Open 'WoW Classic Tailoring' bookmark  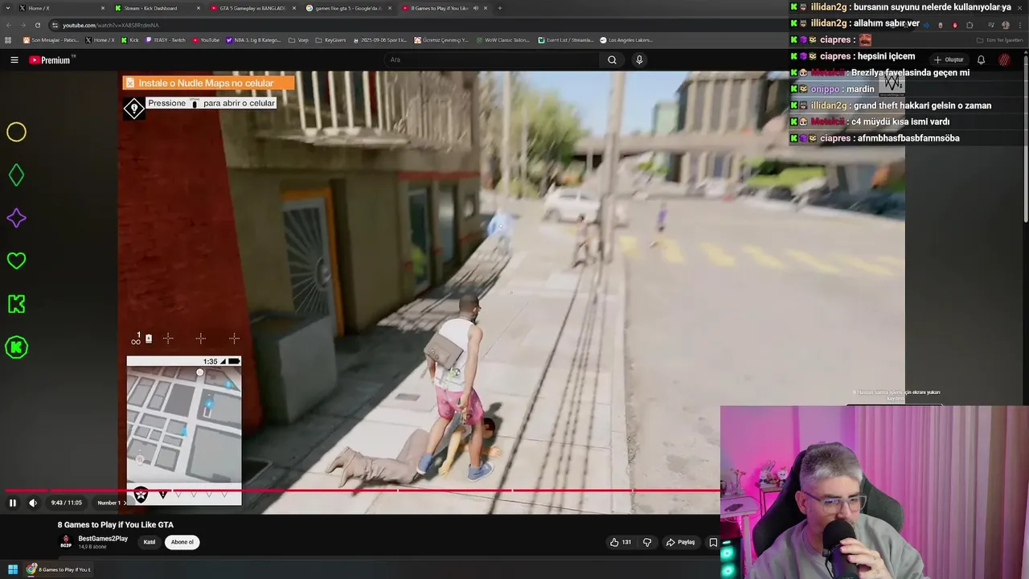pyautogui.click(x=502, y=39)
